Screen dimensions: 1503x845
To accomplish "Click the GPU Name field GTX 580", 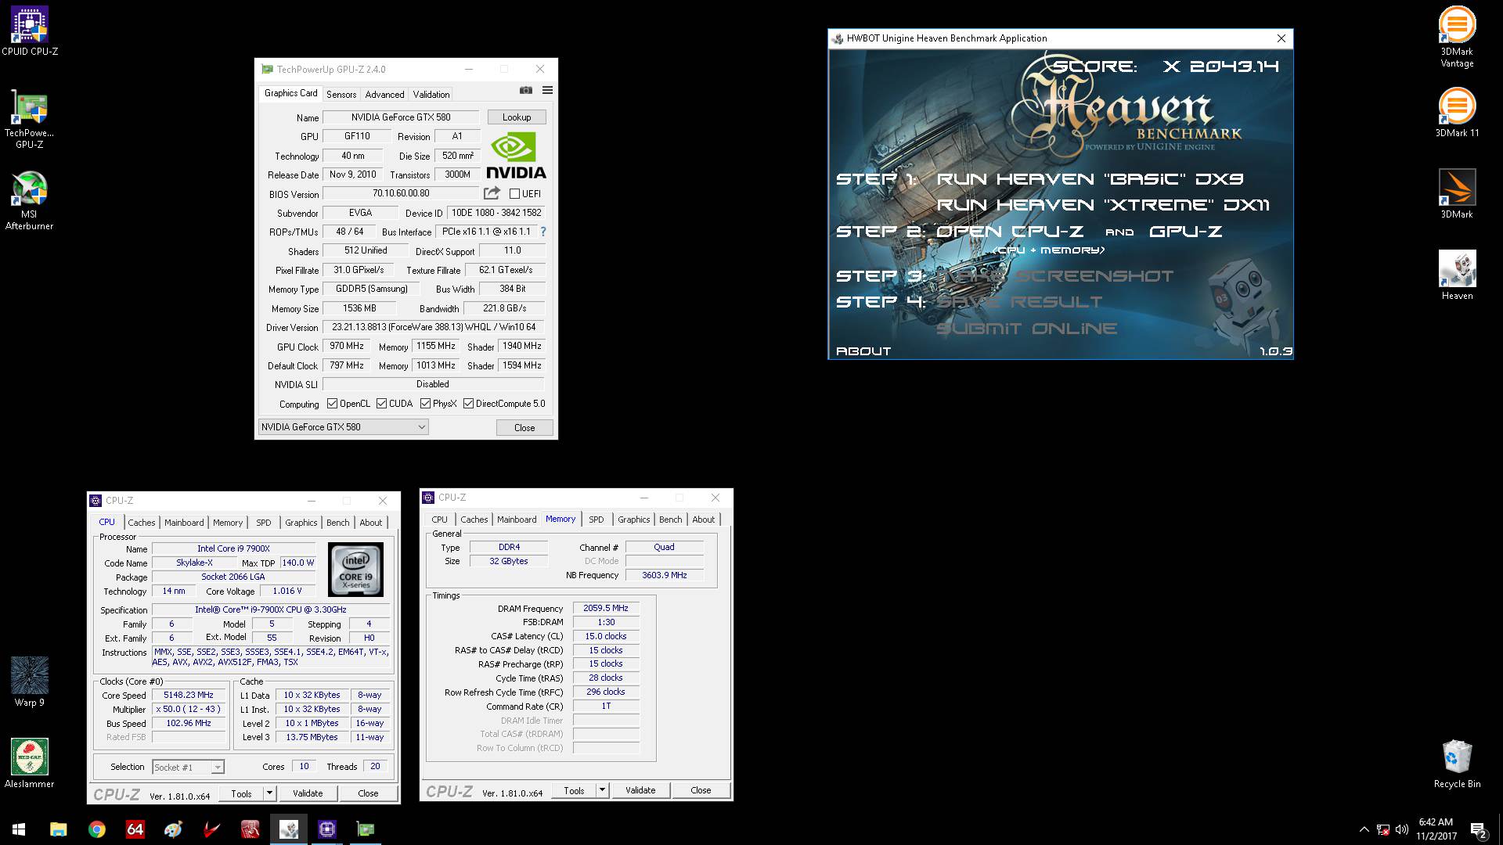I will [x=402, y=117].
